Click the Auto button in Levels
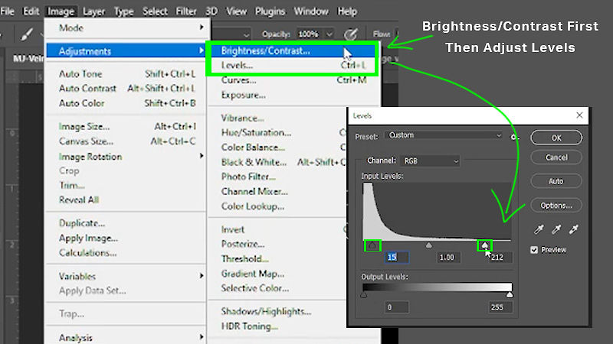This screenshot has width=613, height=344. coord(556,181)
